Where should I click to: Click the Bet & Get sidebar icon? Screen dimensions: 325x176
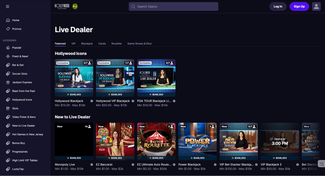(x=8, y=65)
